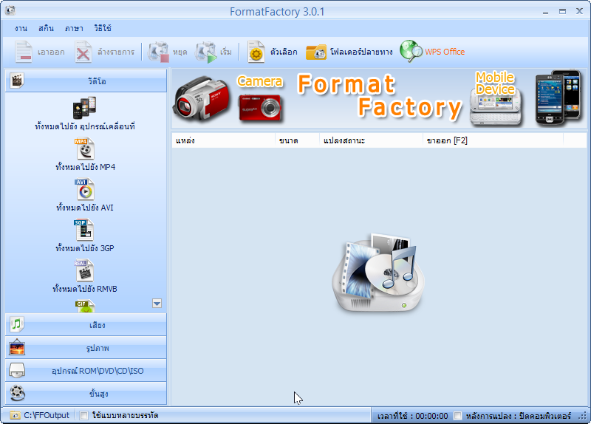Click the Convert State (แปลงสถานะ) column header
591x424 pixels.
371,140
